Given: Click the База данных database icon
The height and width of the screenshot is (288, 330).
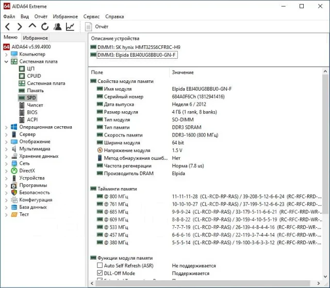Looking at the screenshot, I should point(14,207).
